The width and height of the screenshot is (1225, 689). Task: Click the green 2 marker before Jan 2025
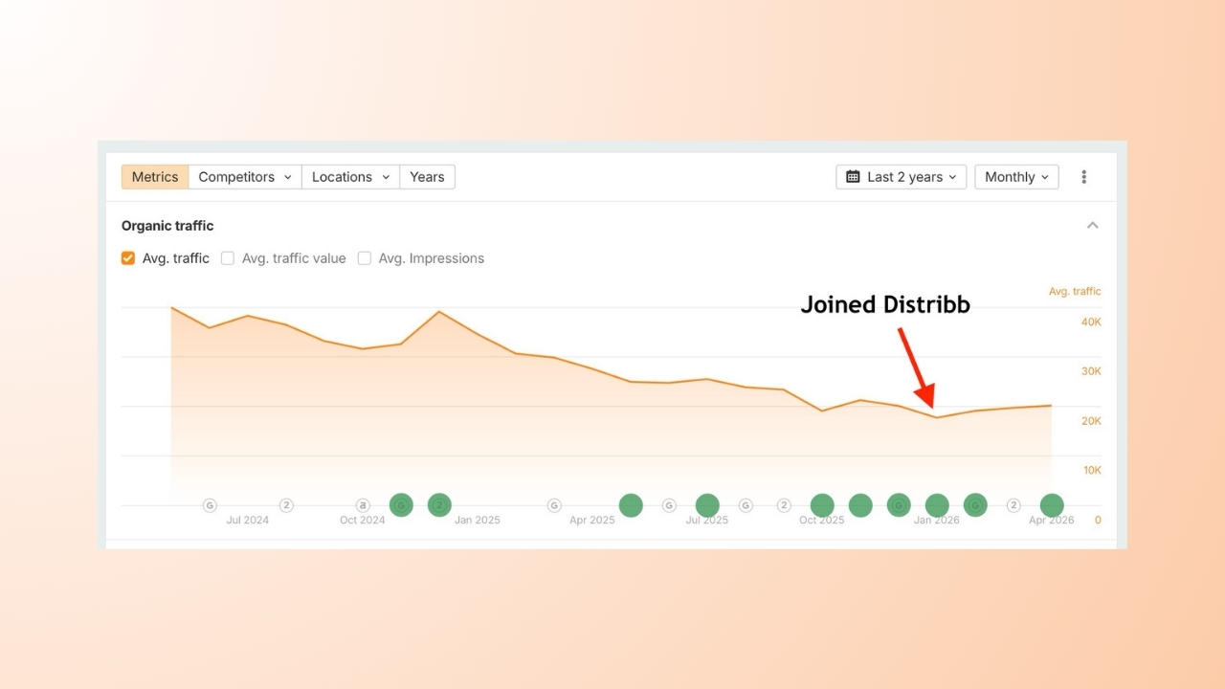439,505
